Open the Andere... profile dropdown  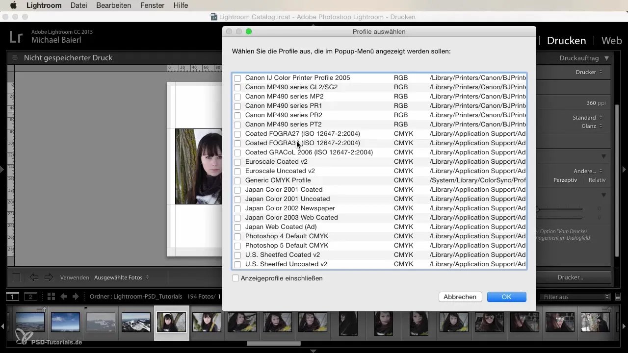(588, 171)
